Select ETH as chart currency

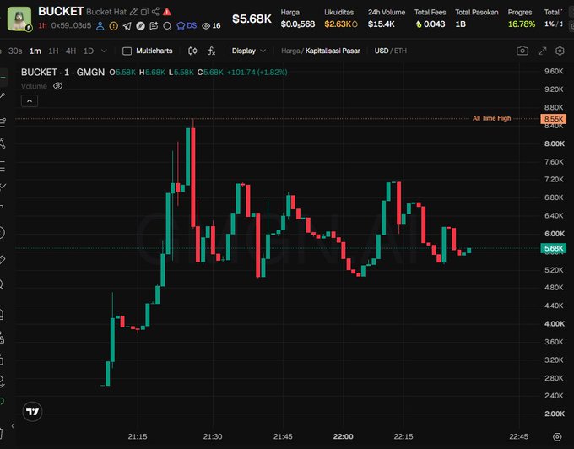click(x=400, y=51)
